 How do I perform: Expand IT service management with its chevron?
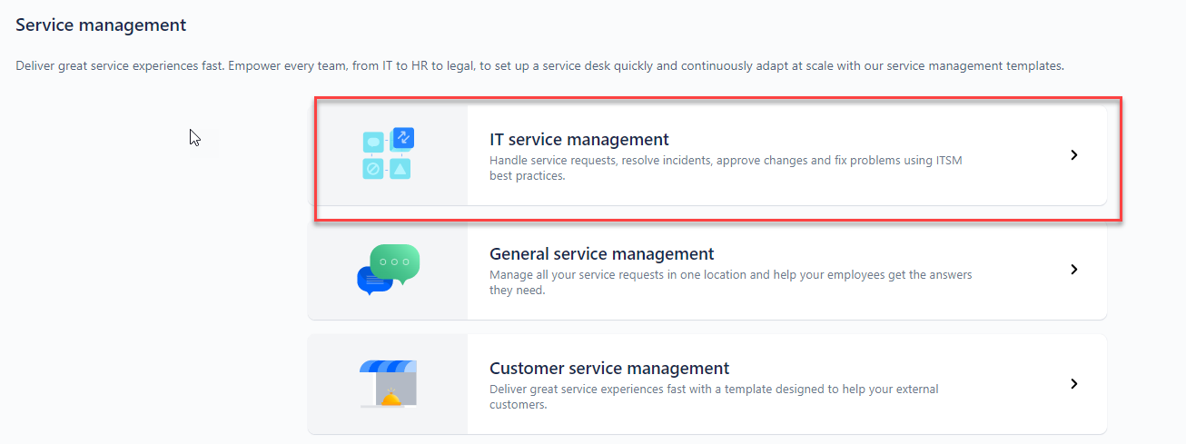point(1074,155)
